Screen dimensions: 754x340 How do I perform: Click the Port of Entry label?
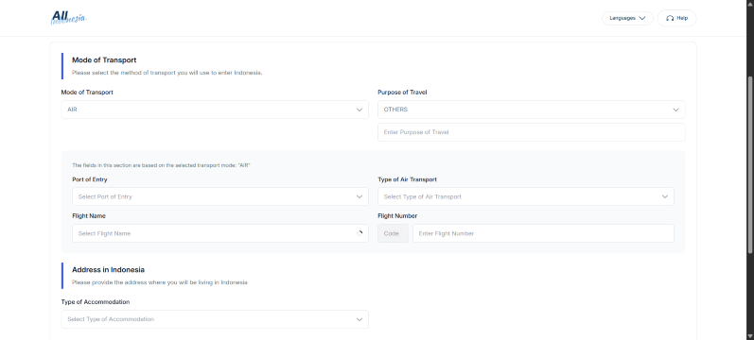90,179
